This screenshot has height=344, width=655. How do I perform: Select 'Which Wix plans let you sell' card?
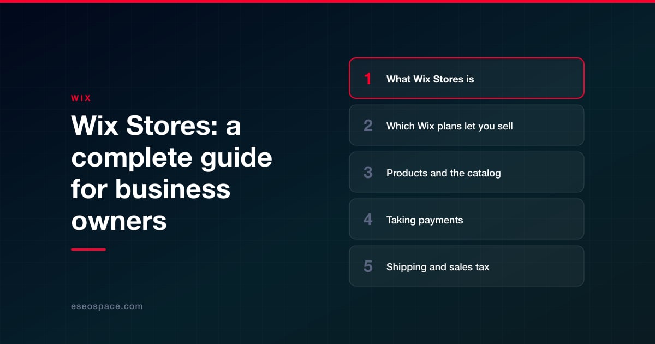click(x=467, y=125)
